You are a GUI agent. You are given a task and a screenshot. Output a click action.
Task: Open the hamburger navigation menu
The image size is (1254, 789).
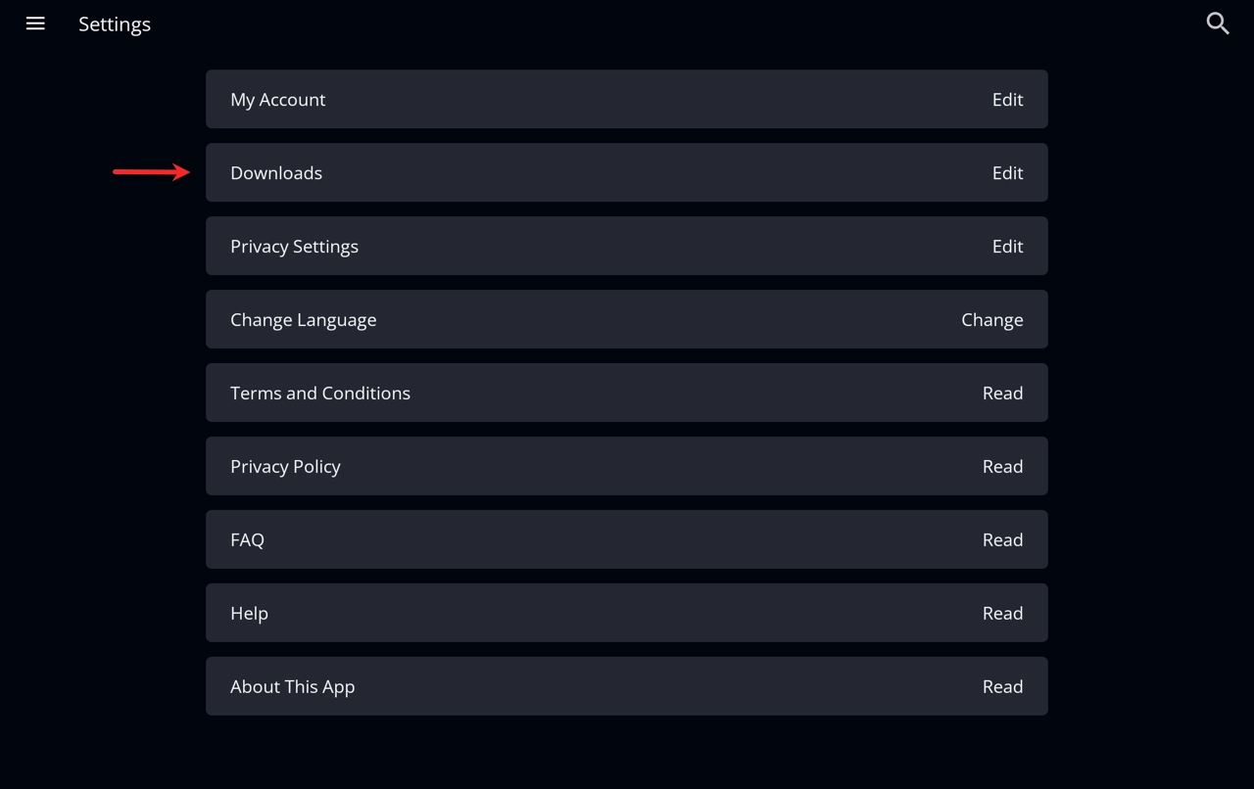point(35,23)
